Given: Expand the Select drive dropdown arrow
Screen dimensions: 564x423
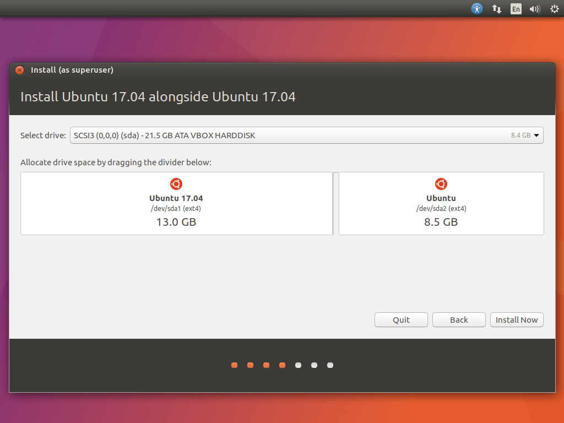Looking at the screenshot, I should point(536,135).
